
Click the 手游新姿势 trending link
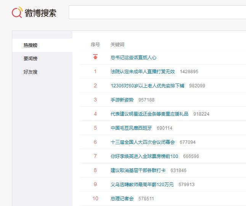(122, 100)
